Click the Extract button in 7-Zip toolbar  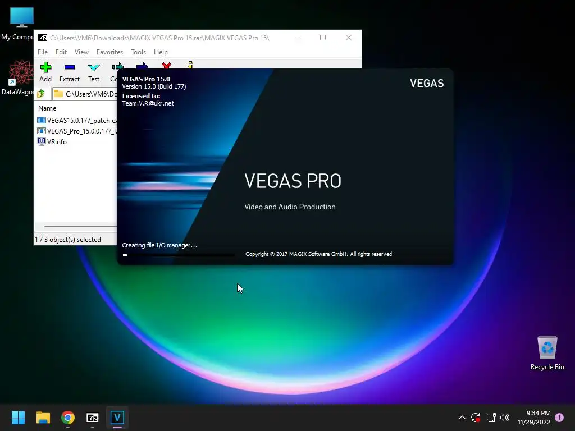69,72
